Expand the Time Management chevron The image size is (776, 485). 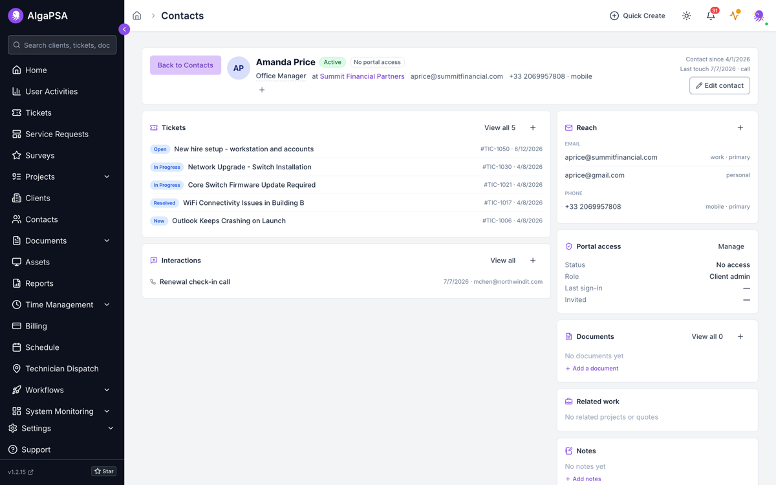click(x=107, y=305)
